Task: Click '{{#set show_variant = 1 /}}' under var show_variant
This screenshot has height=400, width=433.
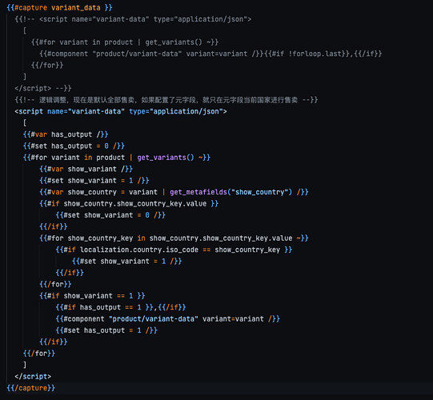Action: 94,181
